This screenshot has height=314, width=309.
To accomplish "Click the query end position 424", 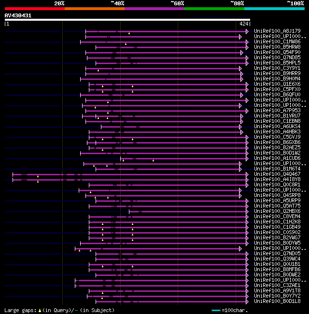I will (244, 24).
